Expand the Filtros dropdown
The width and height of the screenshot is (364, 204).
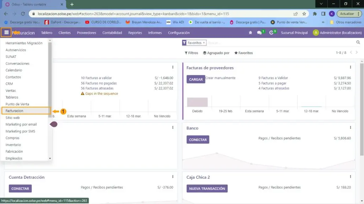191,53
